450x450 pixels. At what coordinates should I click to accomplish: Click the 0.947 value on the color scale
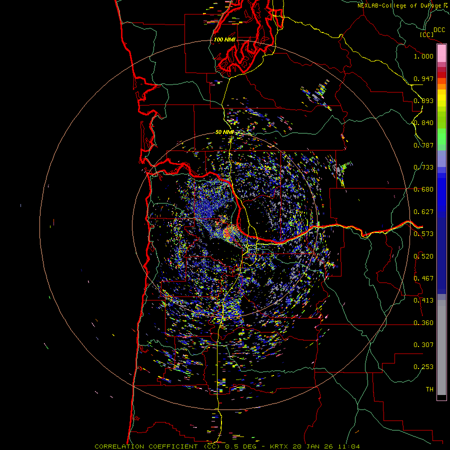tap(423, 78)
